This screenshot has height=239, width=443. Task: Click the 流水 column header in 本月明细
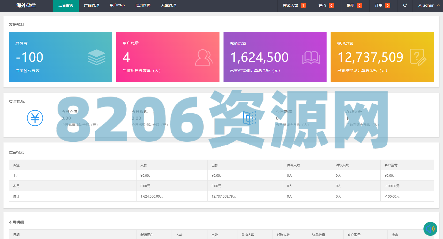pyautogui.click(x=395, y=235)
